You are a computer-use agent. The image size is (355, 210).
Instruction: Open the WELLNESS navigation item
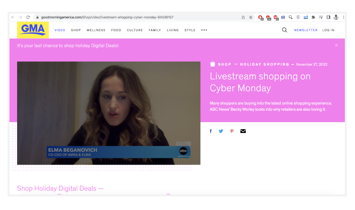point(96,30)
